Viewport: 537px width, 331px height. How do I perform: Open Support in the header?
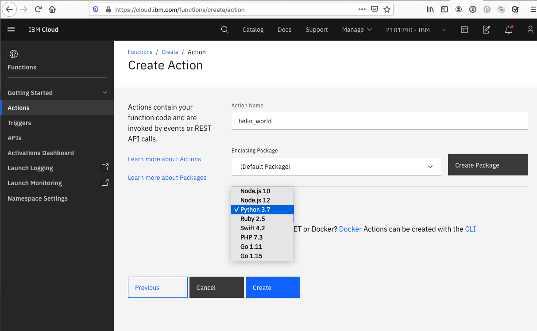click(317, 30)
